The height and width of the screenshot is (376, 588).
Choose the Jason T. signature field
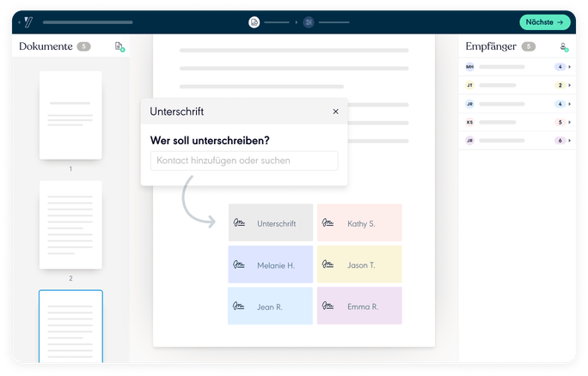click(x=358, y=265)
